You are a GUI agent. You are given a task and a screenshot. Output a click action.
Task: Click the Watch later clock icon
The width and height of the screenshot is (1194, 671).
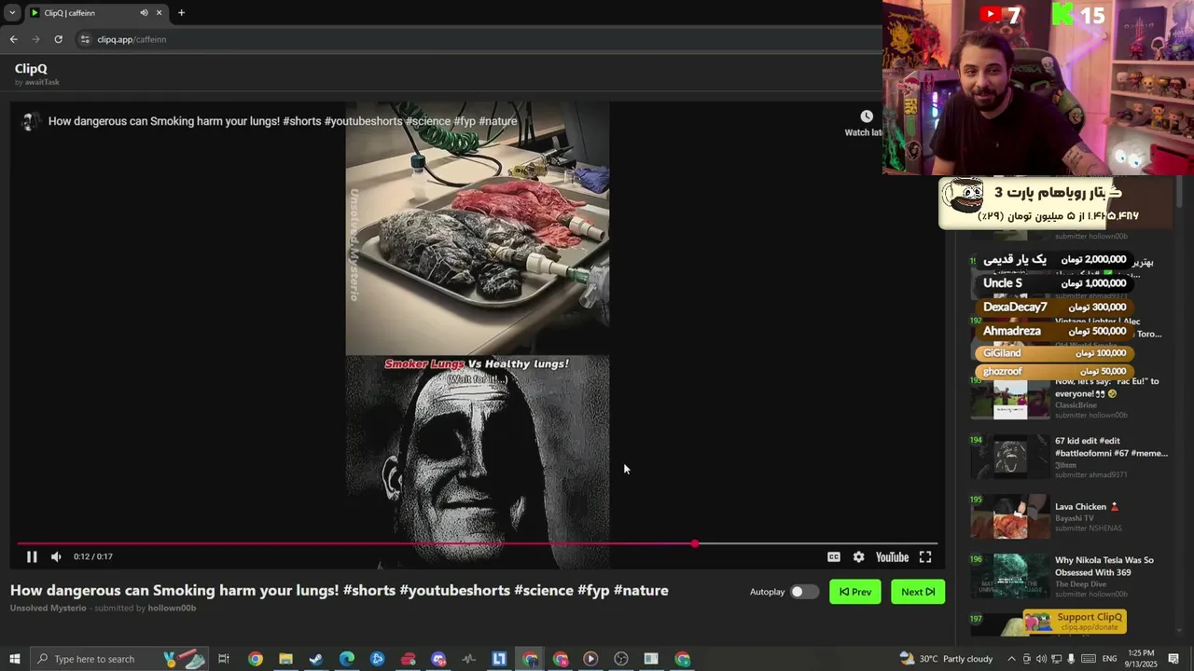point(867,116)
